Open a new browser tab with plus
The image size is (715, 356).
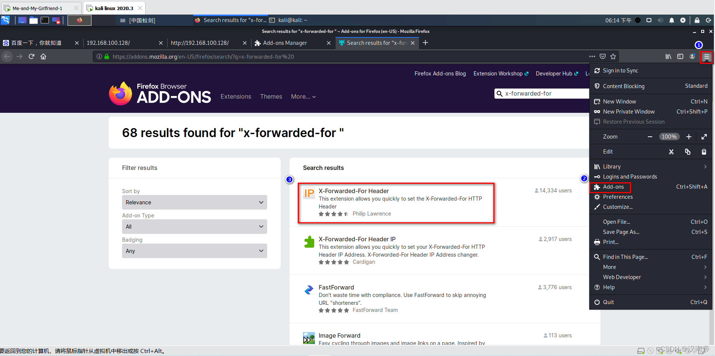[425, 43]
